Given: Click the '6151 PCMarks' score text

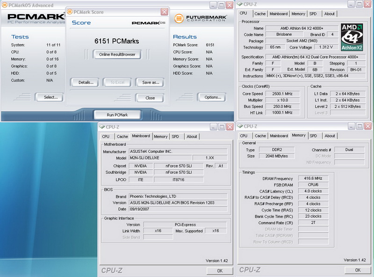Looking at the screenshot, I should point(116,41).
